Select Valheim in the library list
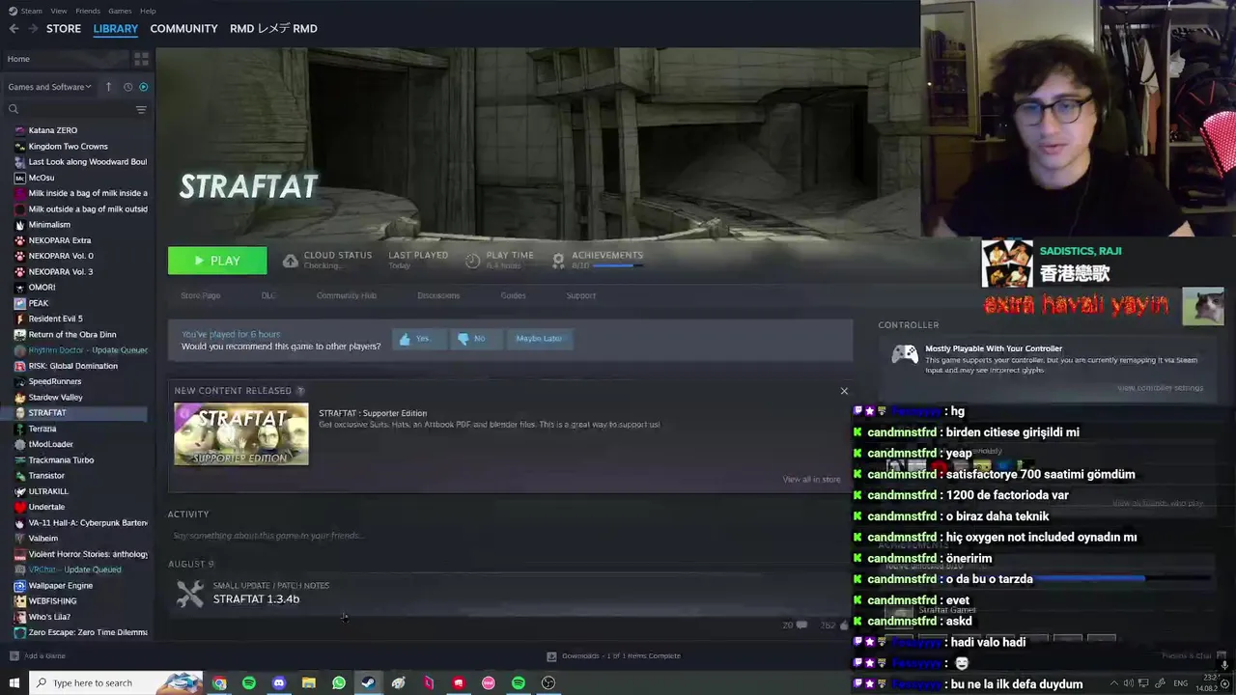This screenshot has width=1236, height=695. [x=43, y=539]
